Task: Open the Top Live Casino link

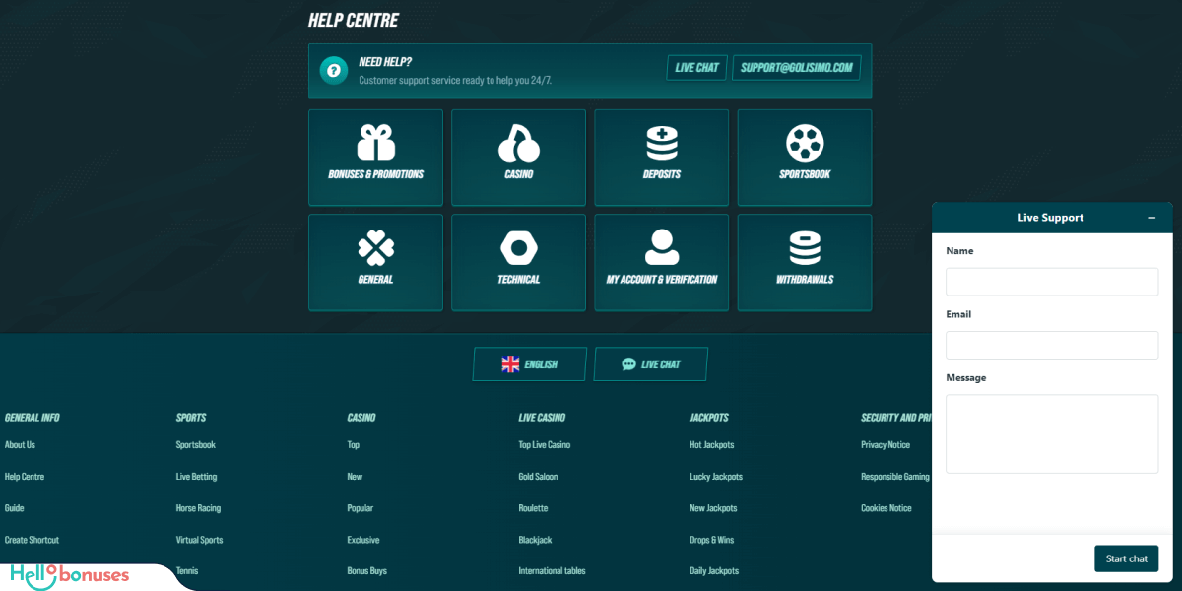Action: point(545,445)
